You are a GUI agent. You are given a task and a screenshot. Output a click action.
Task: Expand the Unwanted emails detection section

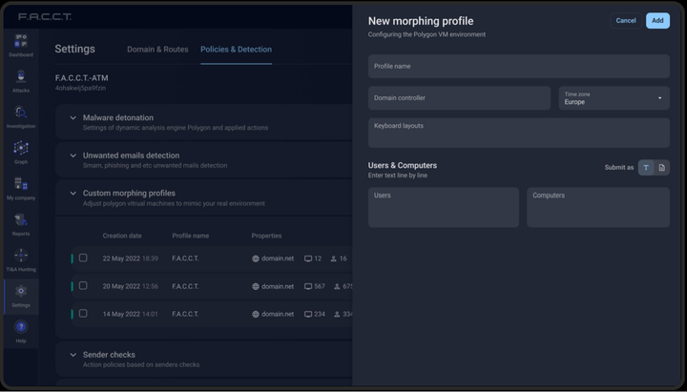(x=73, y=155)
